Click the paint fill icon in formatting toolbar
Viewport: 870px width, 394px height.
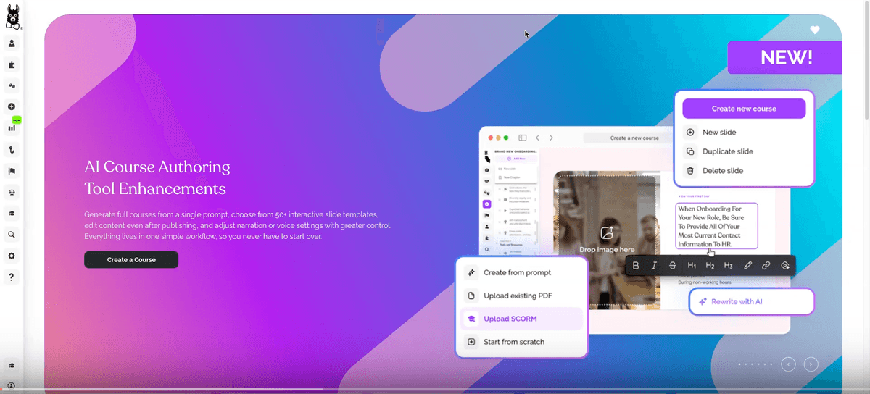(785, 266)
